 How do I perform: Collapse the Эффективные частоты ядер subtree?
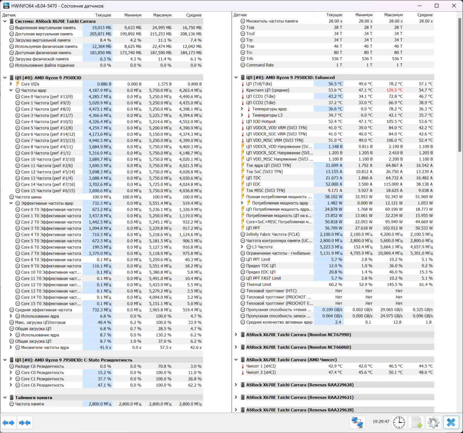pyautogui.click(x=11, y=203)
